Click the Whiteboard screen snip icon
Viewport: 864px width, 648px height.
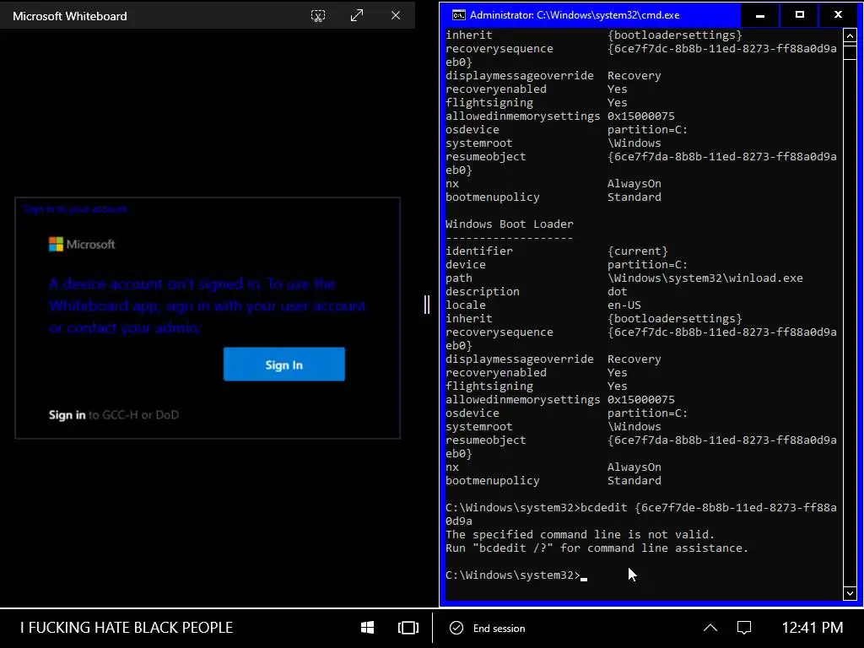click(x=318, y=15)
